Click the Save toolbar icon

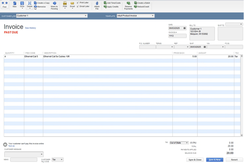point(22,3)
